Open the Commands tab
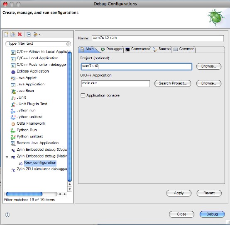This screenshot has width=230, height=225. click(x=138, y=49)
